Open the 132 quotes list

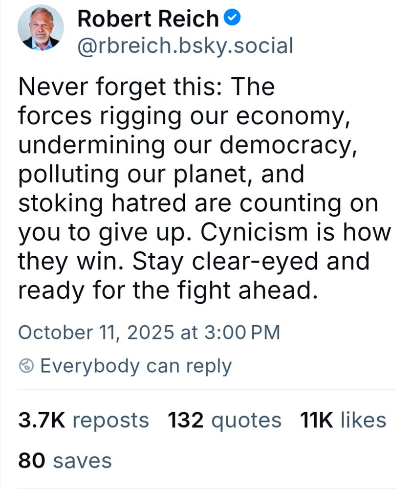pyautogui.click(x=224, y=420)
